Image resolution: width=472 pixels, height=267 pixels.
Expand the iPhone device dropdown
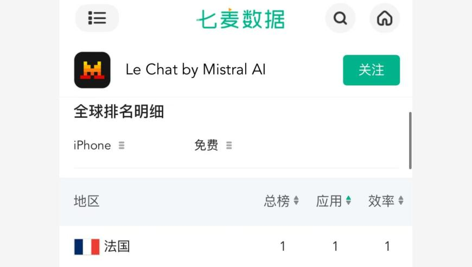99,145
